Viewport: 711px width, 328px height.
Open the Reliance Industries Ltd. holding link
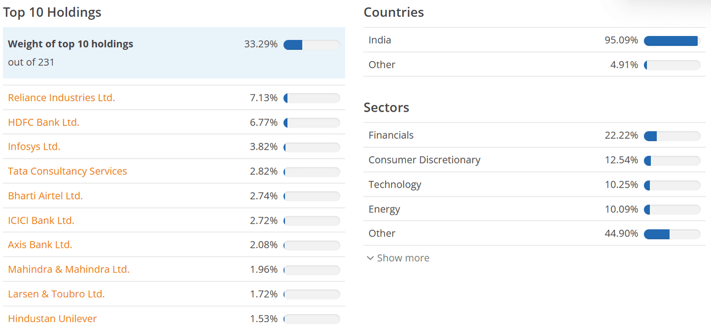[61, 97]
